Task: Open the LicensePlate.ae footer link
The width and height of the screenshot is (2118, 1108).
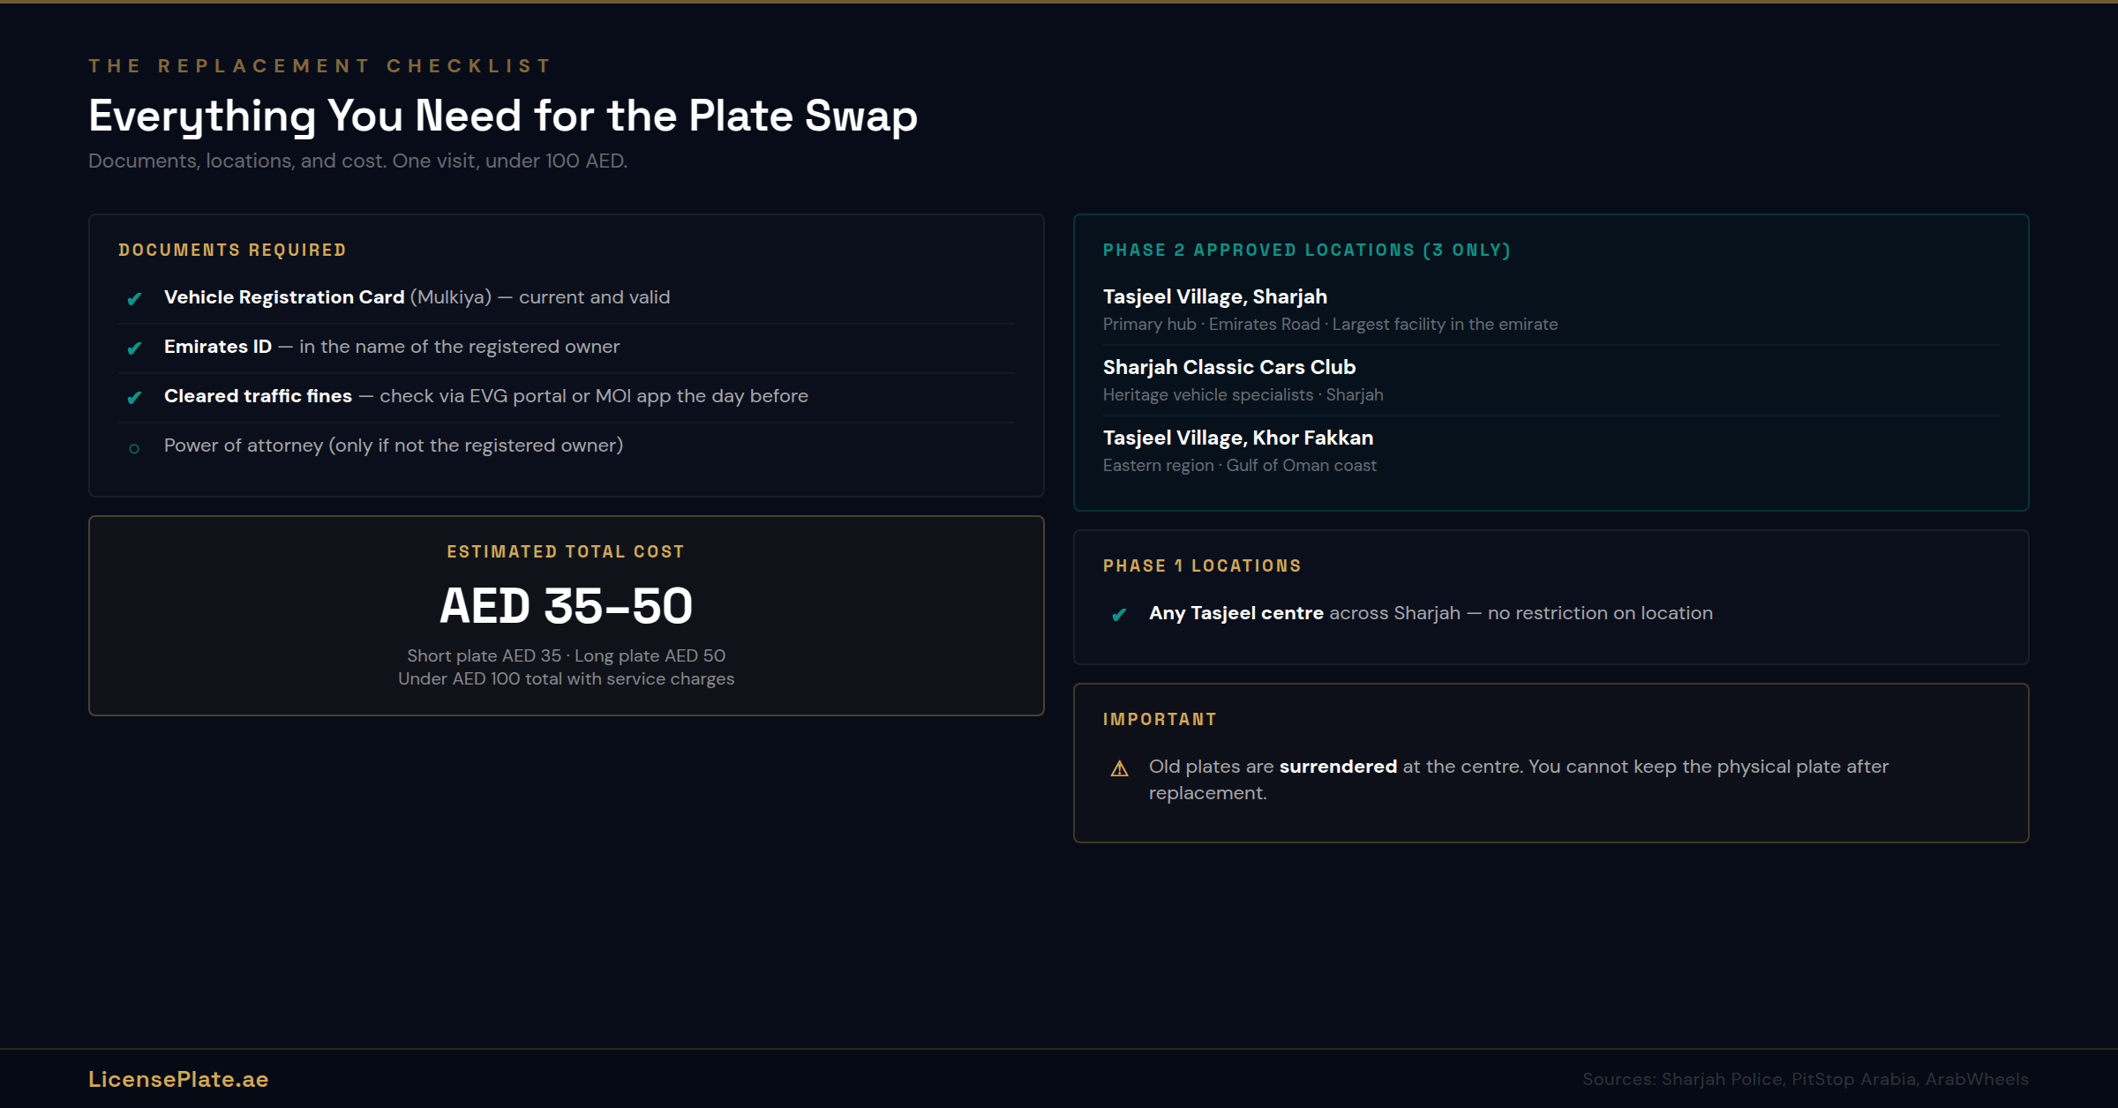Action: click(178, 1079)
